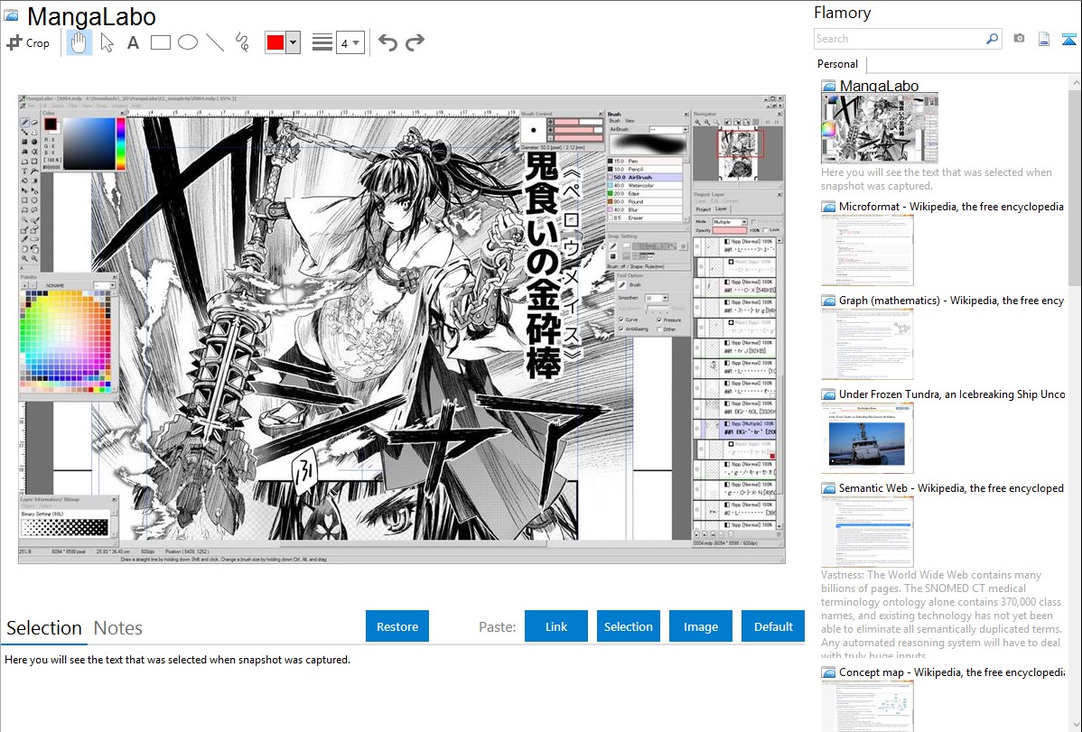The width and height of the screenshot is (1082, 732).
Task: Open the line thickness dropdown showing 4
Action: point(350,42)
